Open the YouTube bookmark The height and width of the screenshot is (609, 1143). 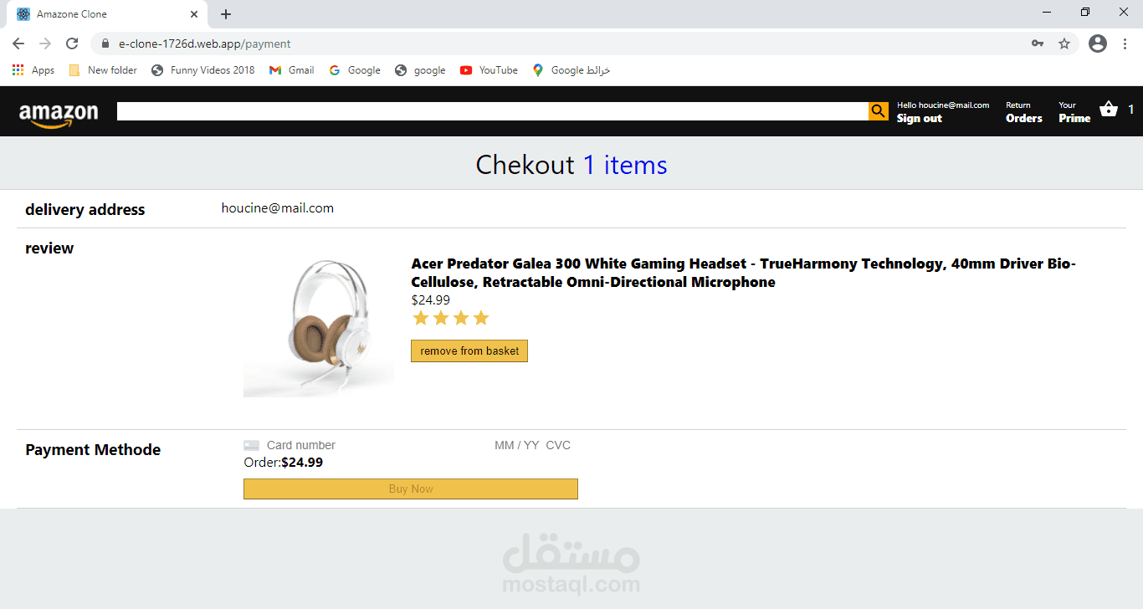tap(489, 70)
